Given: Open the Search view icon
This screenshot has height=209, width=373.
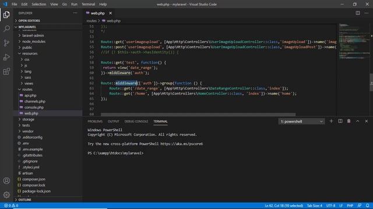Looking at the screenshot, I should [6, 28].
